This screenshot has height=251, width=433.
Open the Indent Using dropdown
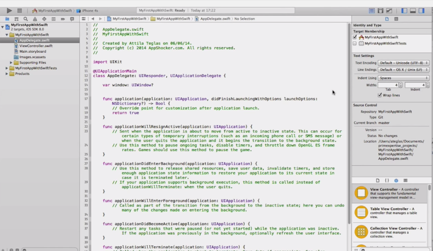point(403,78)
